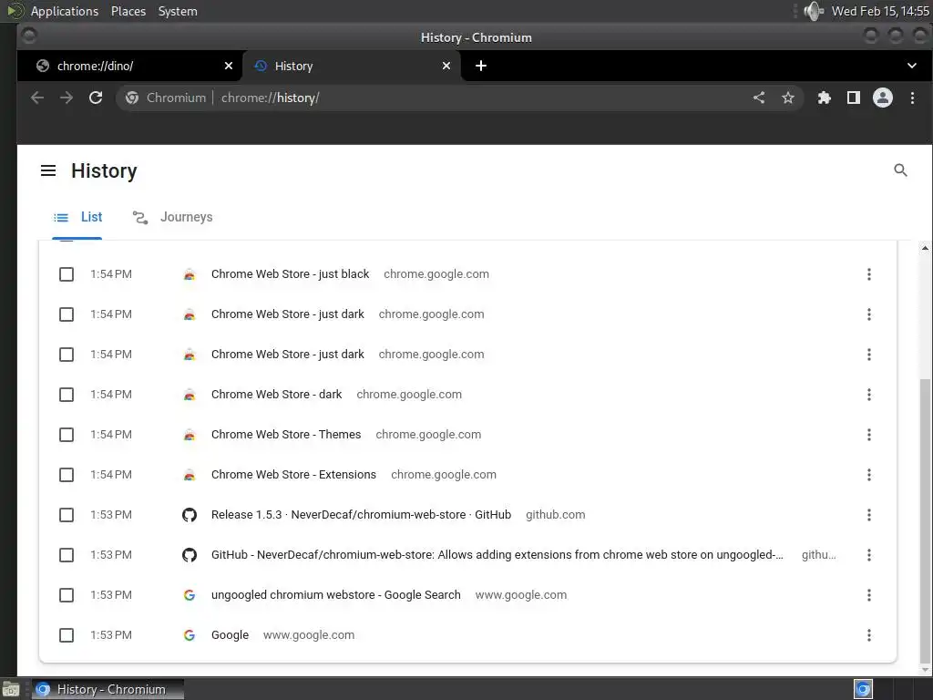933x700 pixels.
Task: Click the List tab icon
Action: 61,218
